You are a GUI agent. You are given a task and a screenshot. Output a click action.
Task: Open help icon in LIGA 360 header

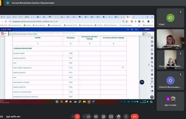(x=132, y=29)
